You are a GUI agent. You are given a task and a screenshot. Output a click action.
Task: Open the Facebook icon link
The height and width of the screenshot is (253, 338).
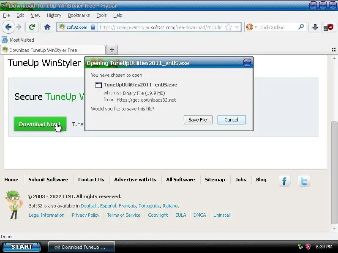284,181
